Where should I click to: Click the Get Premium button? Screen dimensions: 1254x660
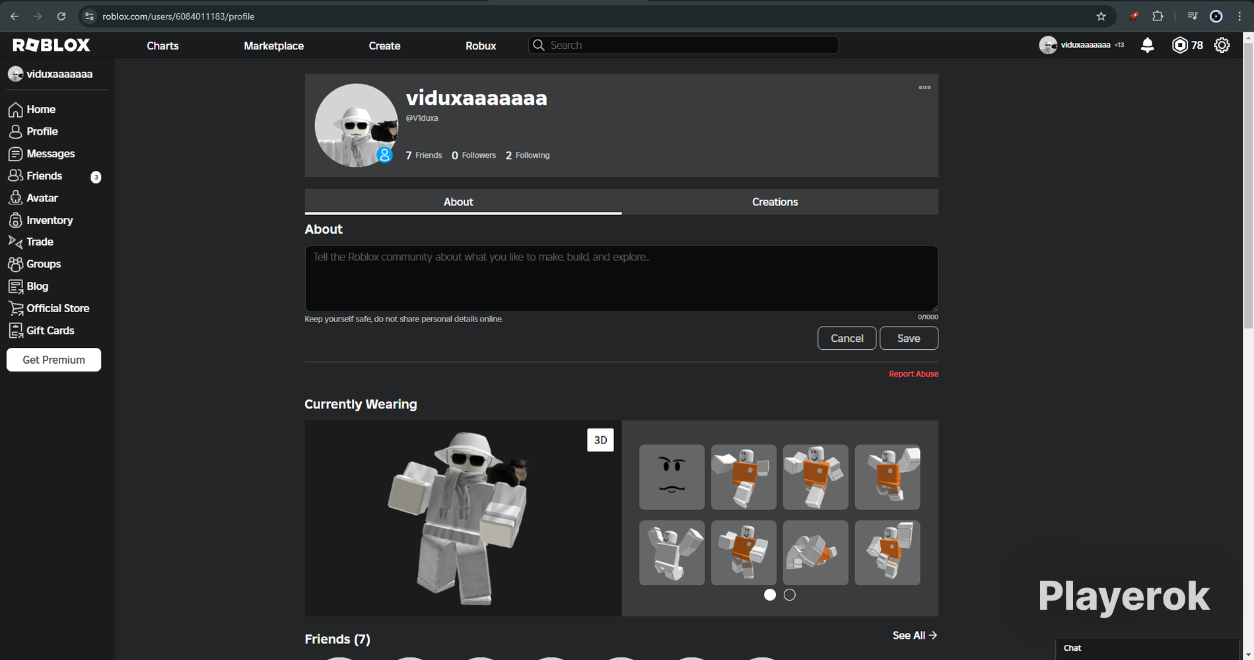point(54,360)
